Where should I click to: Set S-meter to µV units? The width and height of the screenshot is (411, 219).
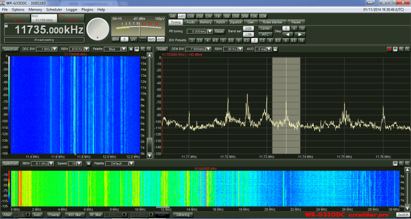[x=133, y=39]
